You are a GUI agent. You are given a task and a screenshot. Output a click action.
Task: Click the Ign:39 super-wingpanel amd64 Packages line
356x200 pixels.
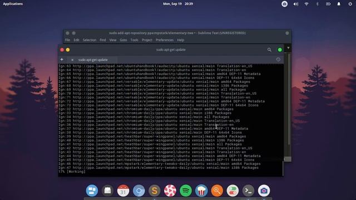coord(152,137)
